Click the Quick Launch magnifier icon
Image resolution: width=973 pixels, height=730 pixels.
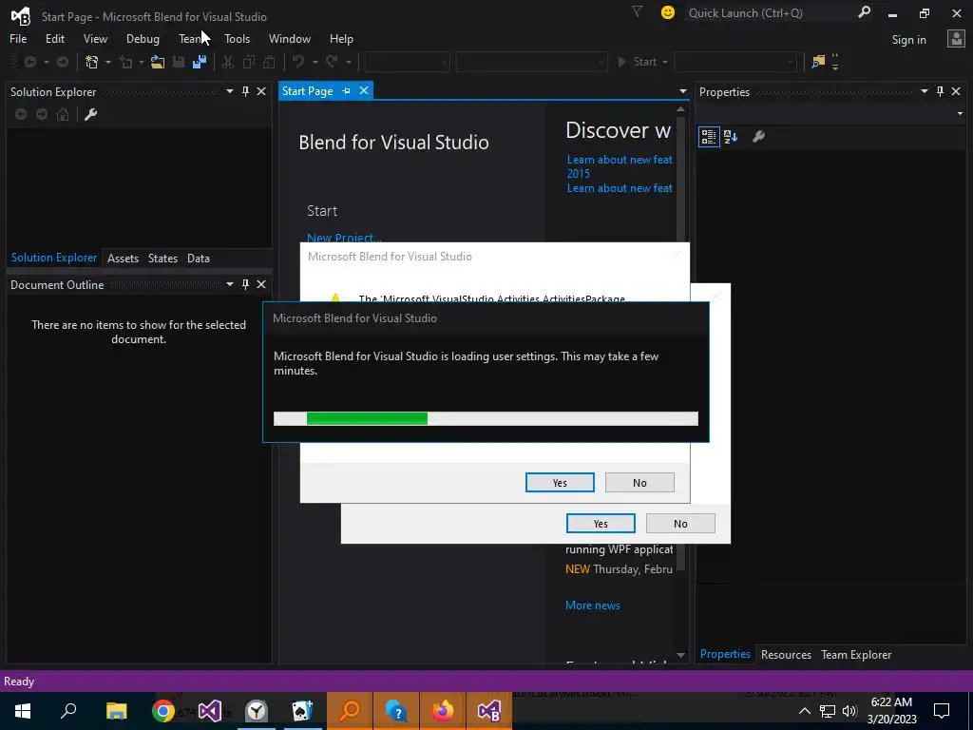864,12
